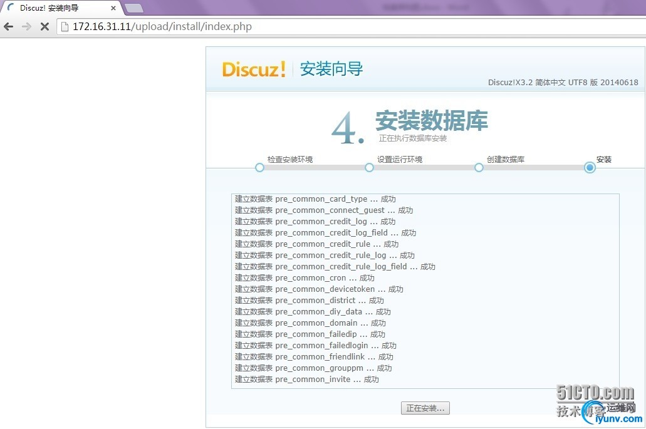Click the 安装向导 title text
Screen dimensions: 646x429
[x=331, y=69]
